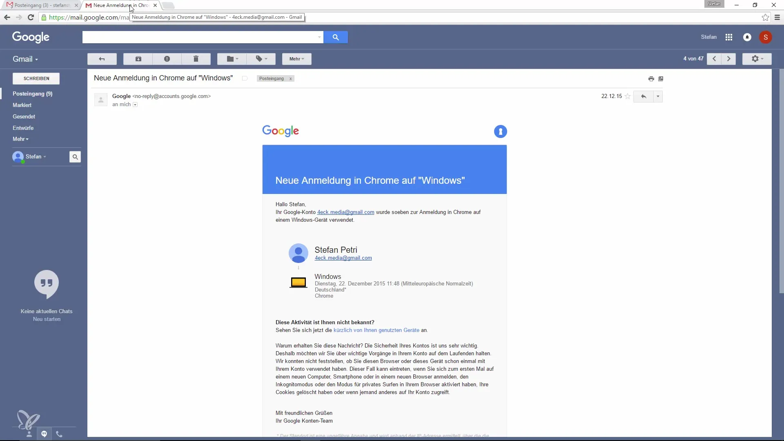Click Stefan Petri profile picture
Viewport: 784px width, 441px height.
(x=298, y=254)
